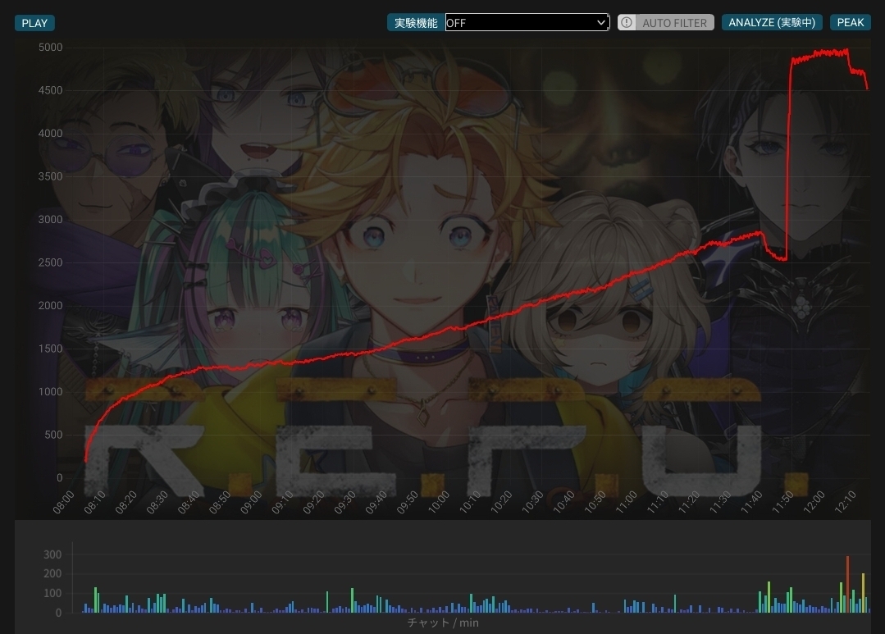Click the 300 label in chat chart
The width and height of the screenshot is (885, 634).
52,554
